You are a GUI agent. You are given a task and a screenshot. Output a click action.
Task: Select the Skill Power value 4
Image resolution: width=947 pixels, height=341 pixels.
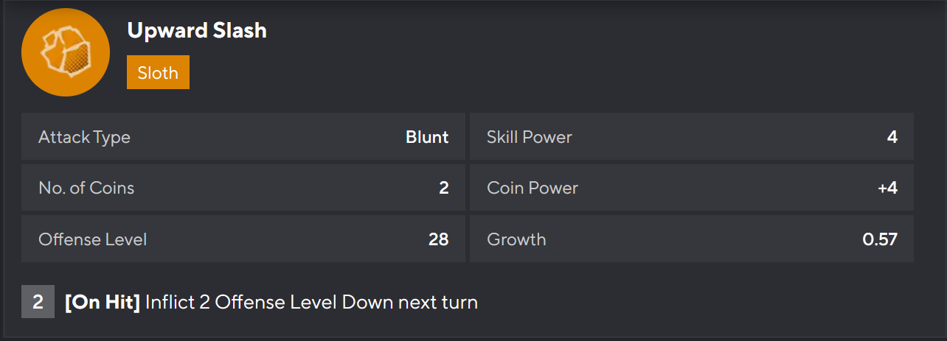coord(892,137)
